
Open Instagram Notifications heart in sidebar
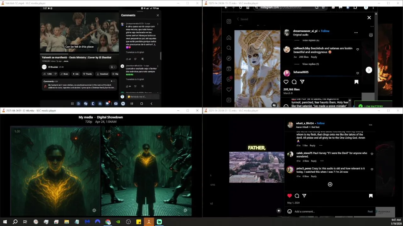[x=229, y=89]
